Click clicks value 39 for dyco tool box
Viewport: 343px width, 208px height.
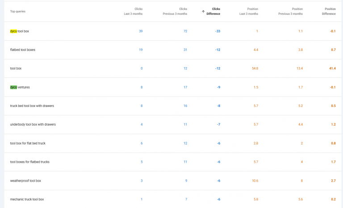[x=141, y=31]
